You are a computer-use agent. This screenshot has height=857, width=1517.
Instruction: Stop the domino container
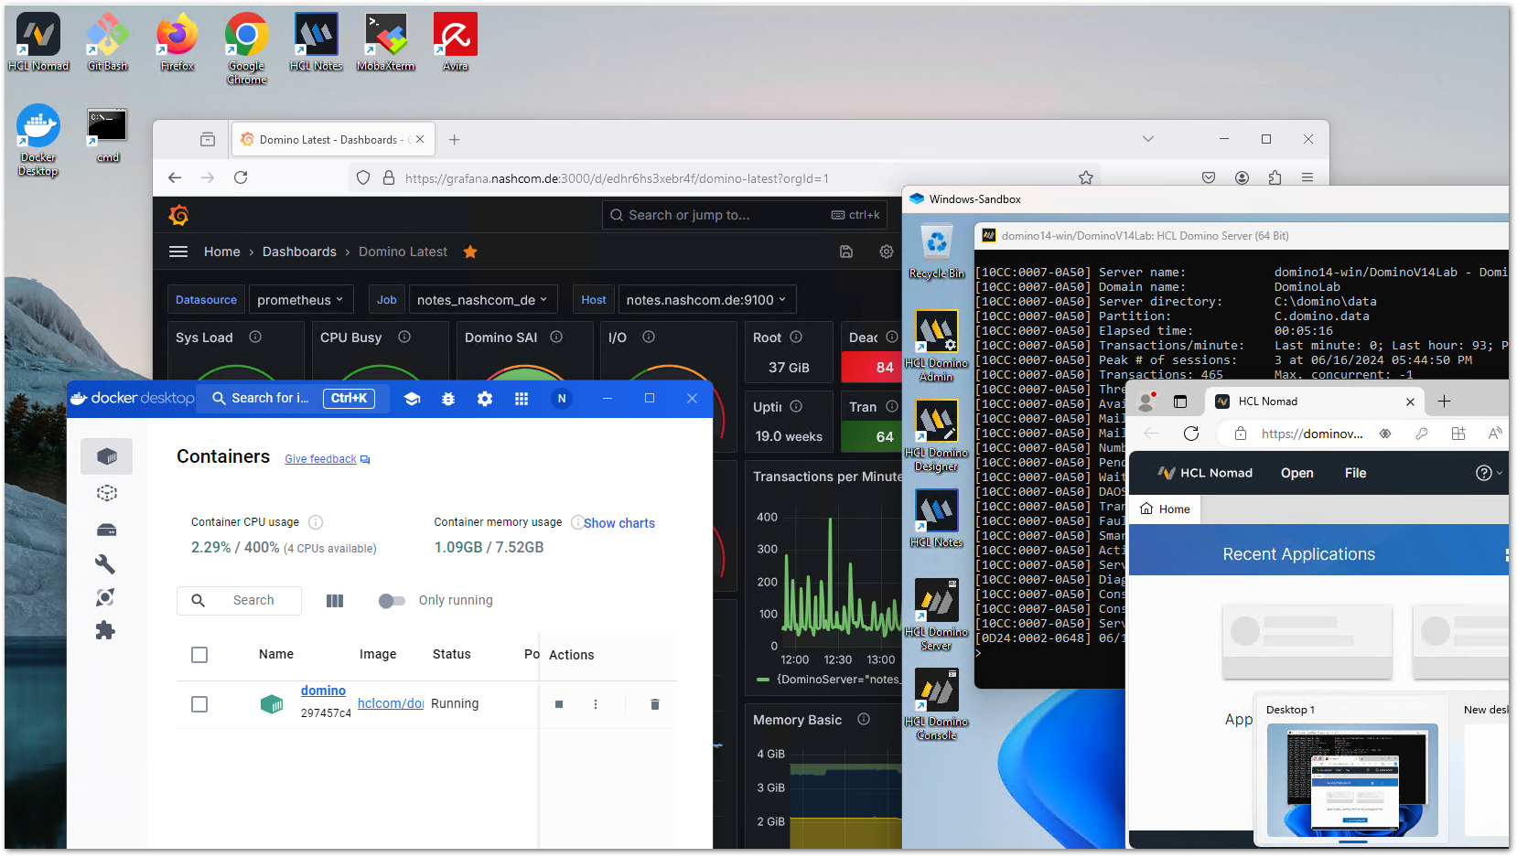(x=559, y=704)
